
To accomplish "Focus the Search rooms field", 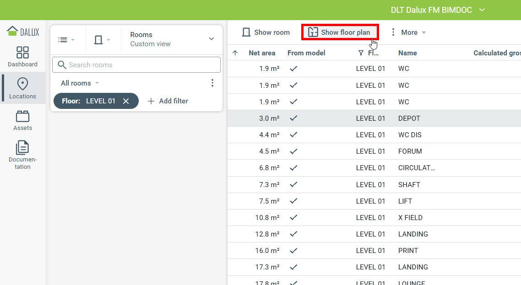I will (x=136, y=65).
